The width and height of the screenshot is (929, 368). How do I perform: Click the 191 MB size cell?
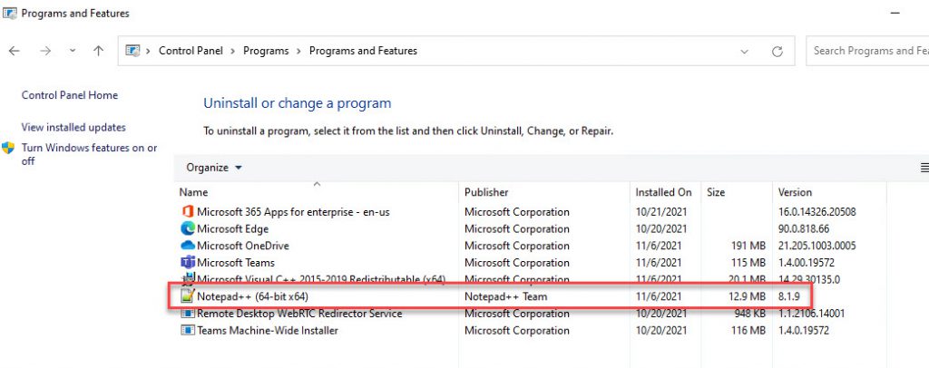749,246
